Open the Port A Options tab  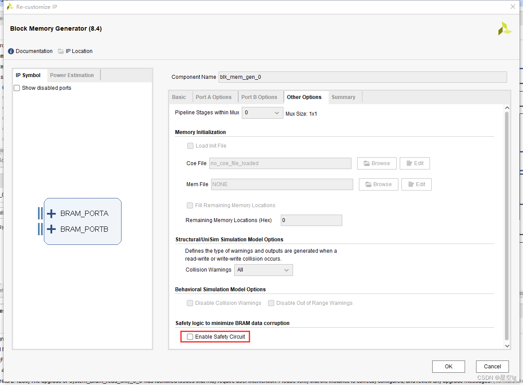tap(214, 97)
